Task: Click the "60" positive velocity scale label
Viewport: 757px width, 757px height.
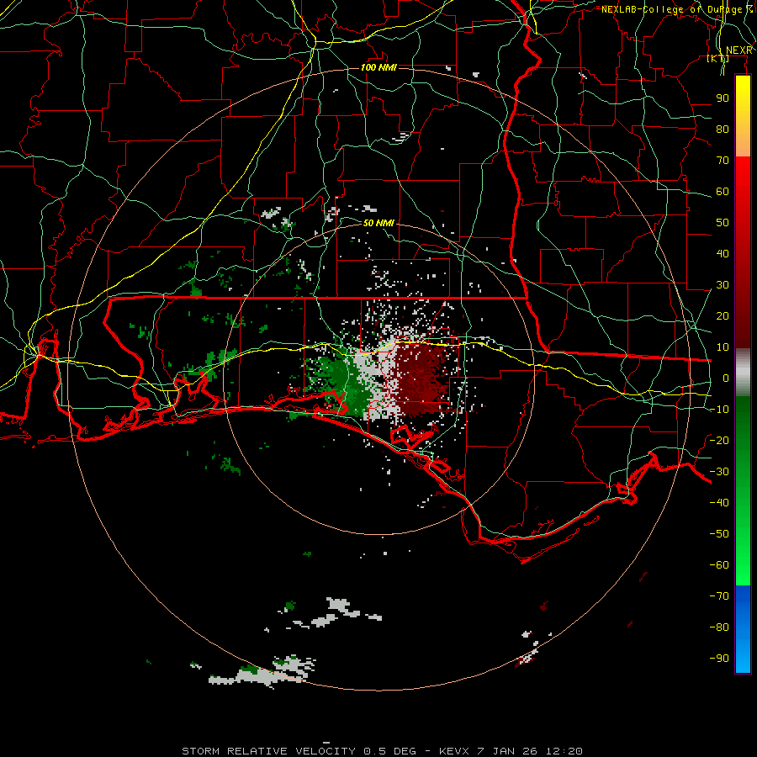Action: click(723, 192)
